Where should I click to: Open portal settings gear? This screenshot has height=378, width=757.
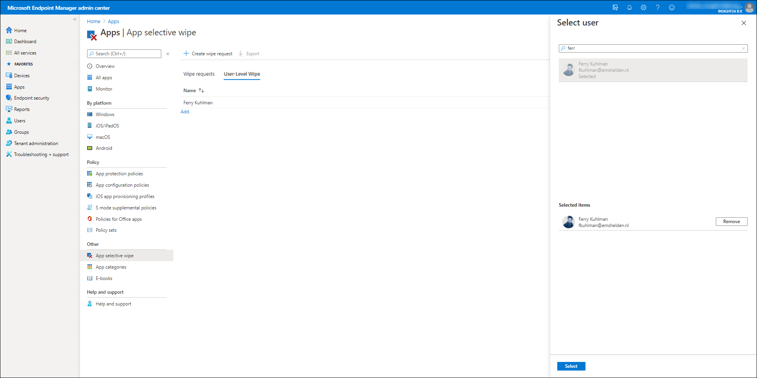point(644,7)
